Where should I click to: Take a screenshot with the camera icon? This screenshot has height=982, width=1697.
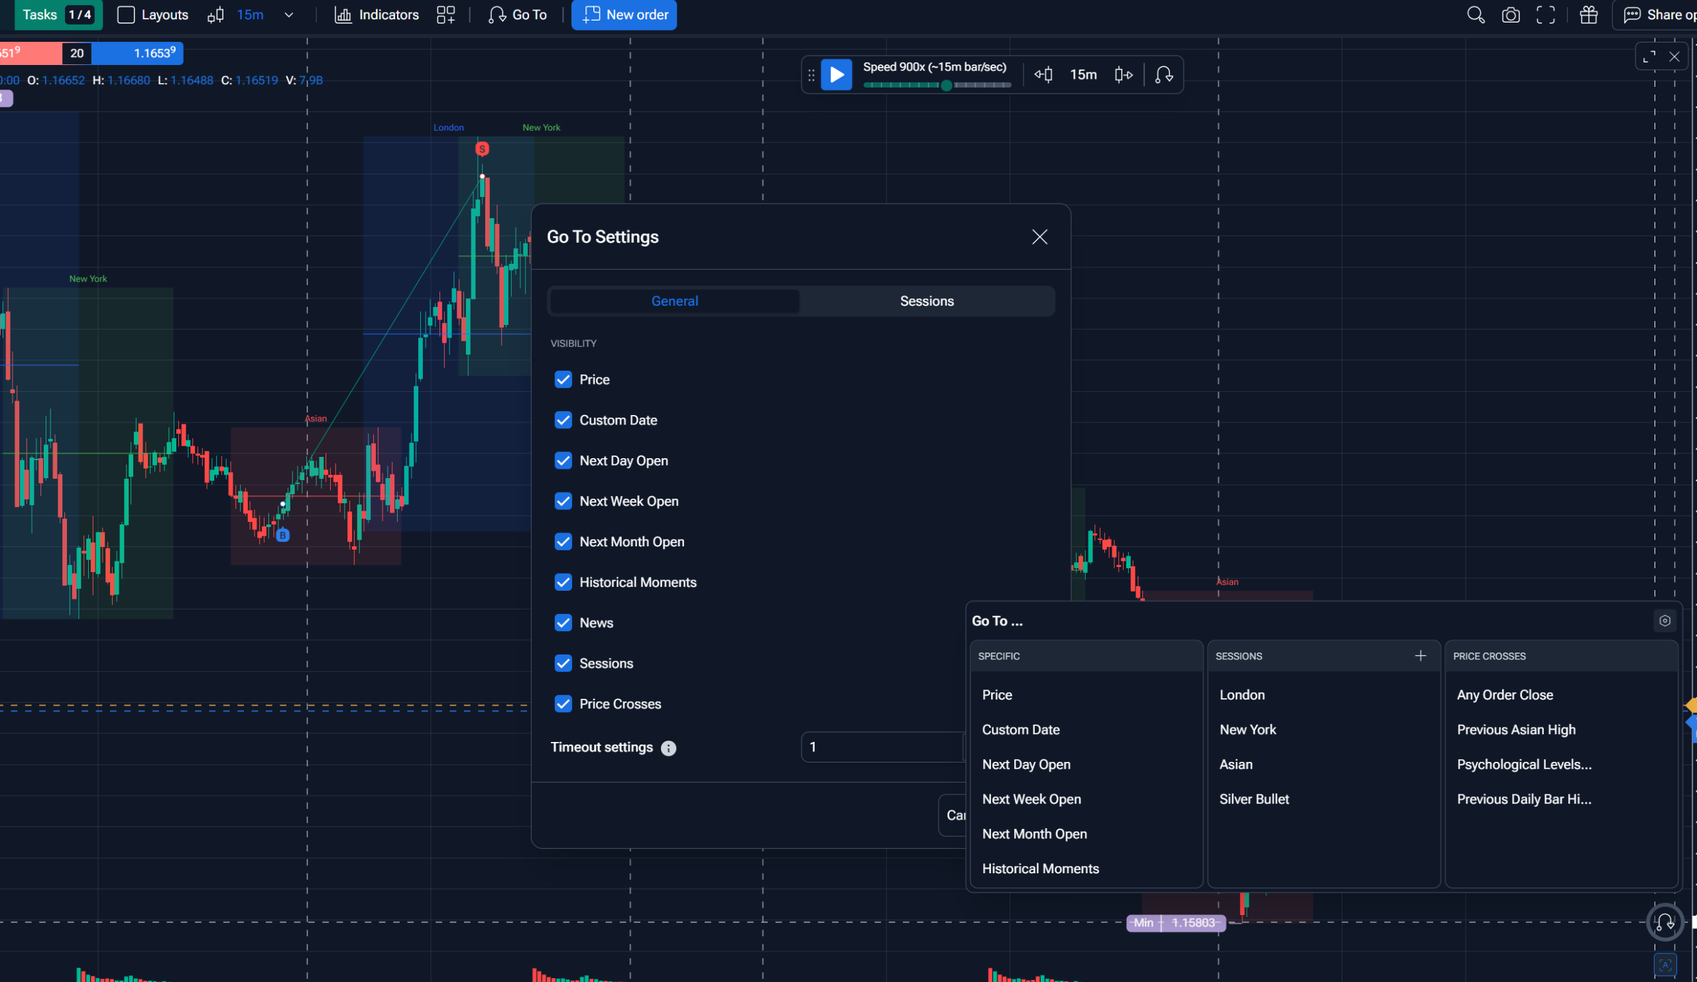(x=1511, y=15)
